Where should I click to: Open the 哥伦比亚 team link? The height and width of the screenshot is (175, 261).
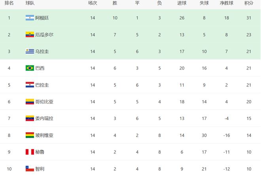coord(44,102)
